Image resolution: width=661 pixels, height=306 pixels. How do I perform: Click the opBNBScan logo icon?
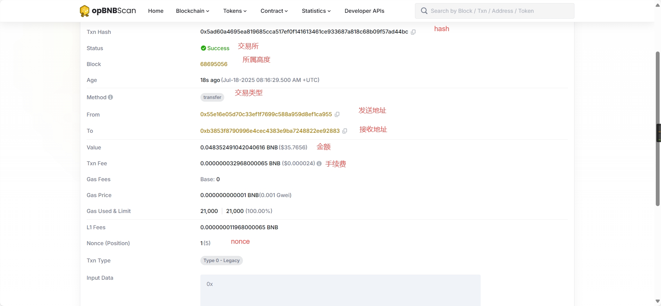coord(84,11)
